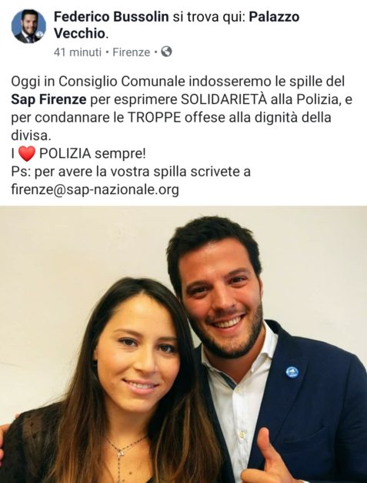Click the Firenze location label
Image resolution: width=367 pixels, height=483 pixels.
pyautogui.click(x=131, y=52)
